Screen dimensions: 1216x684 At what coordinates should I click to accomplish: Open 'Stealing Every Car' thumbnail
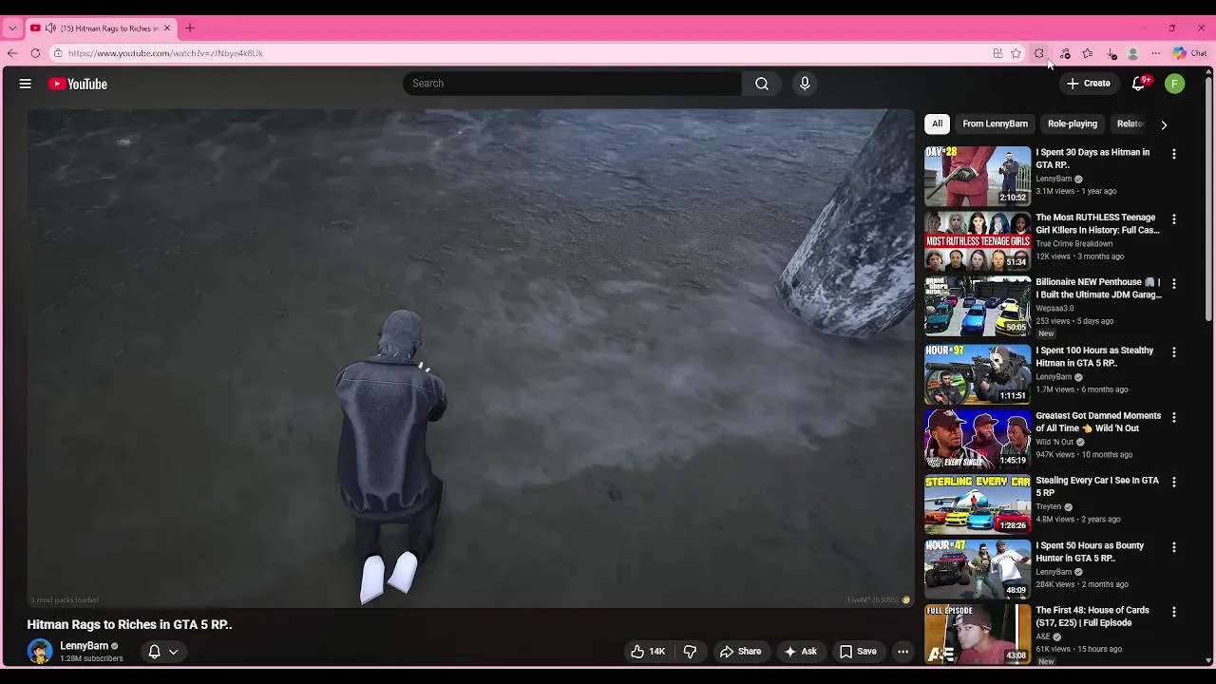[978, 504]
